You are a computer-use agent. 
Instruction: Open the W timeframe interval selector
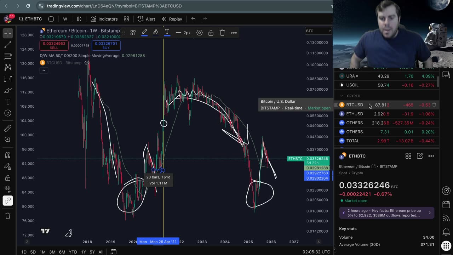point(65,19)
